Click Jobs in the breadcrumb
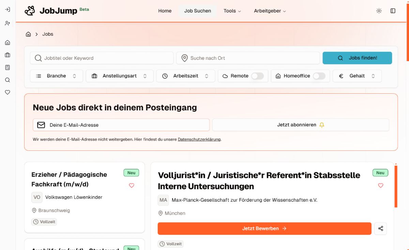The image size is (409, 250). 48,34
